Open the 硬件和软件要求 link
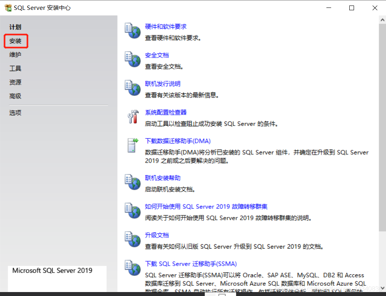This screenshot has width=386, height=296. click(x=166, y=26)
